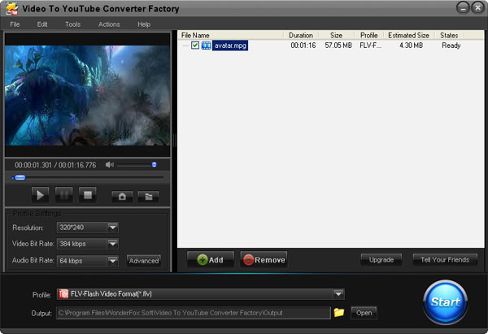Open the snapshot folder icon

[147, 196]
